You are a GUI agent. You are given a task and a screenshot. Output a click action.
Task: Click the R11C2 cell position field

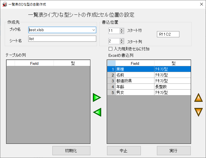click(x=168, y=34)
